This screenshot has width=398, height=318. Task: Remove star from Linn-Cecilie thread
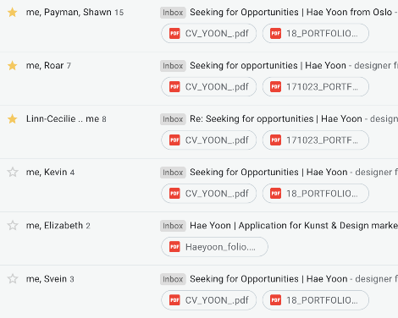13,119
